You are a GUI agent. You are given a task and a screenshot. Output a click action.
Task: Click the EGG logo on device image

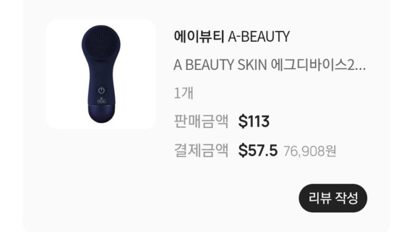click(x=101, y=101)
